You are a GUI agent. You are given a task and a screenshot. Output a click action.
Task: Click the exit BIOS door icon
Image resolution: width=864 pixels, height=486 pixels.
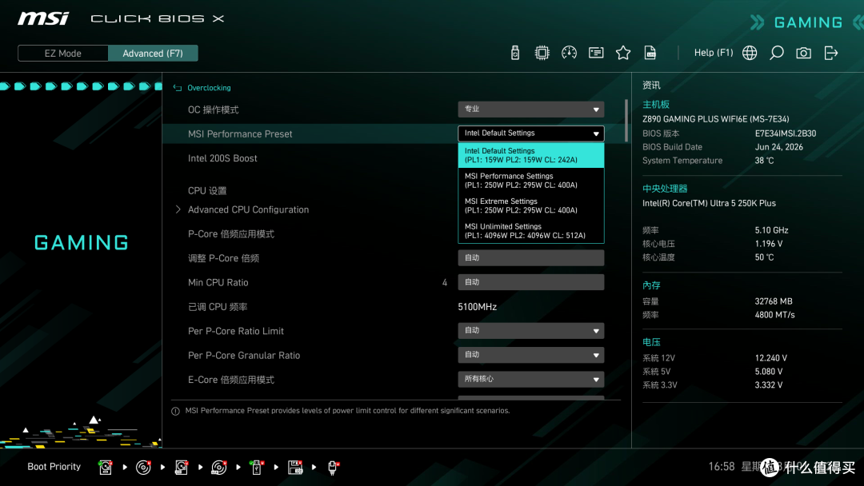click(831, 53)
